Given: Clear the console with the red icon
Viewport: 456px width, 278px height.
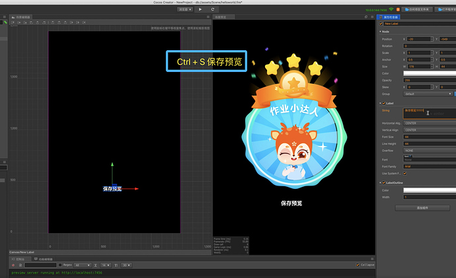Looking at the screenshot, I should (x=13, y=265).
